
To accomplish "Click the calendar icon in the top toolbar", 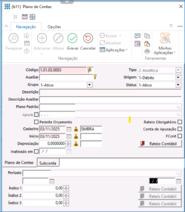I will point(25,17).
